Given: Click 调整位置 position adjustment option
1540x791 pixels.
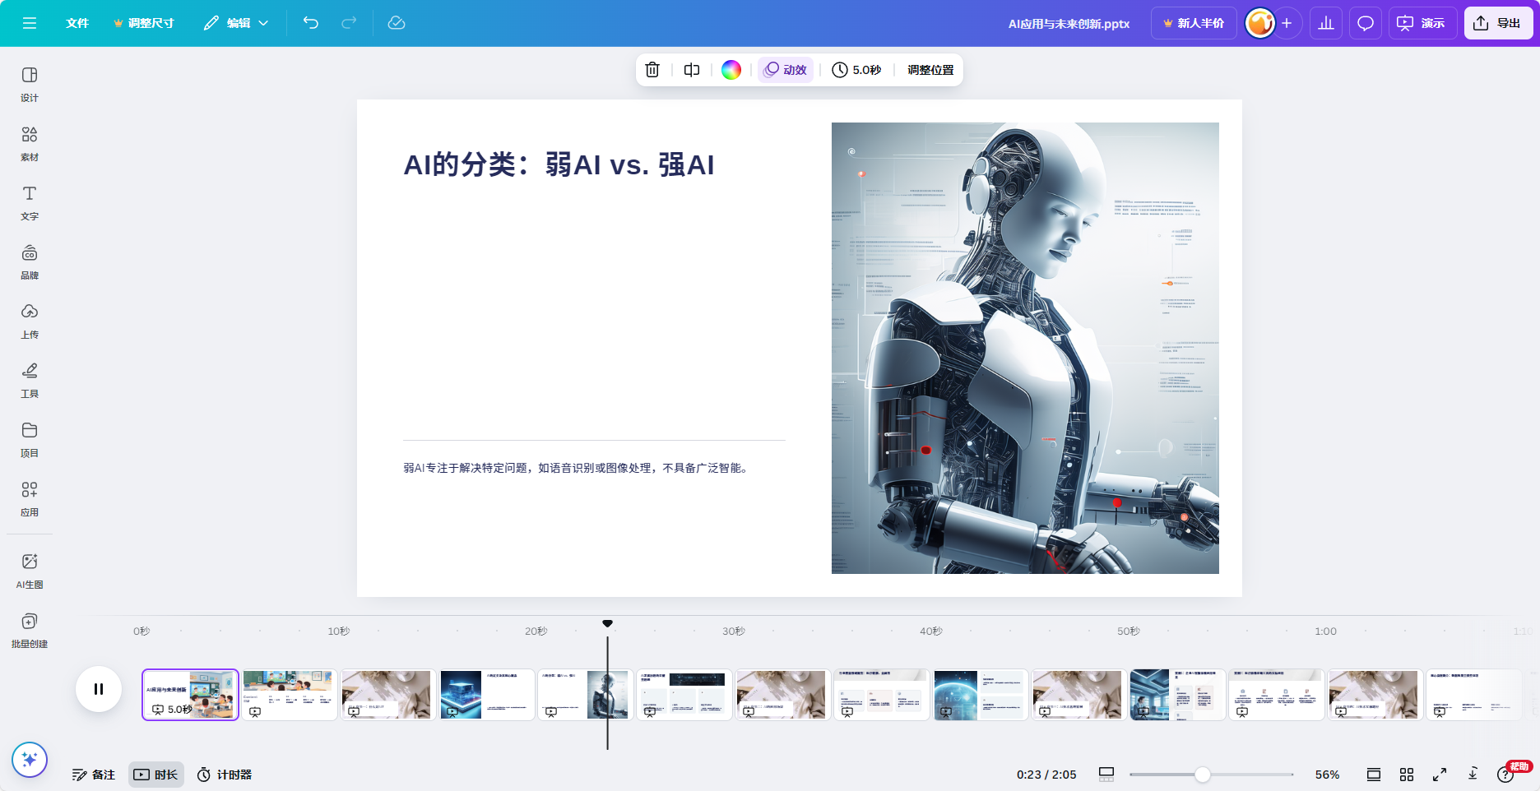Looking at the screenshot, I should click(x=929, y=70).
